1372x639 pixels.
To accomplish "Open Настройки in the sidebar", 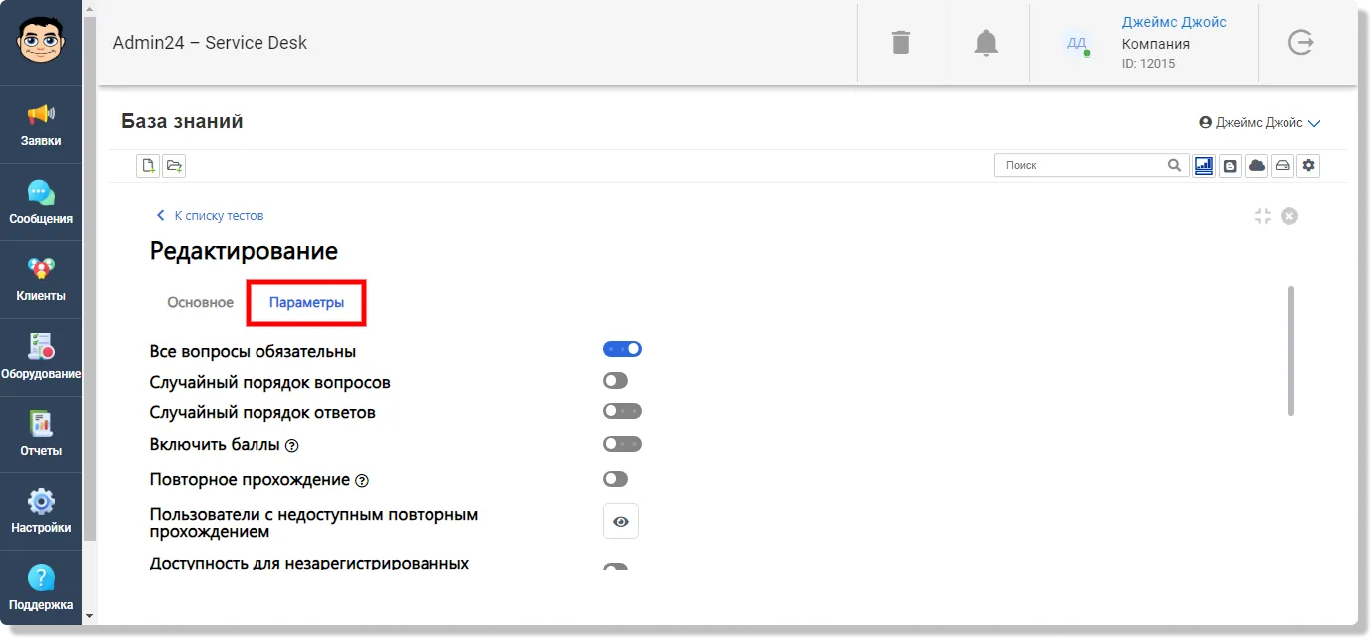I will (x=41, y=513).
